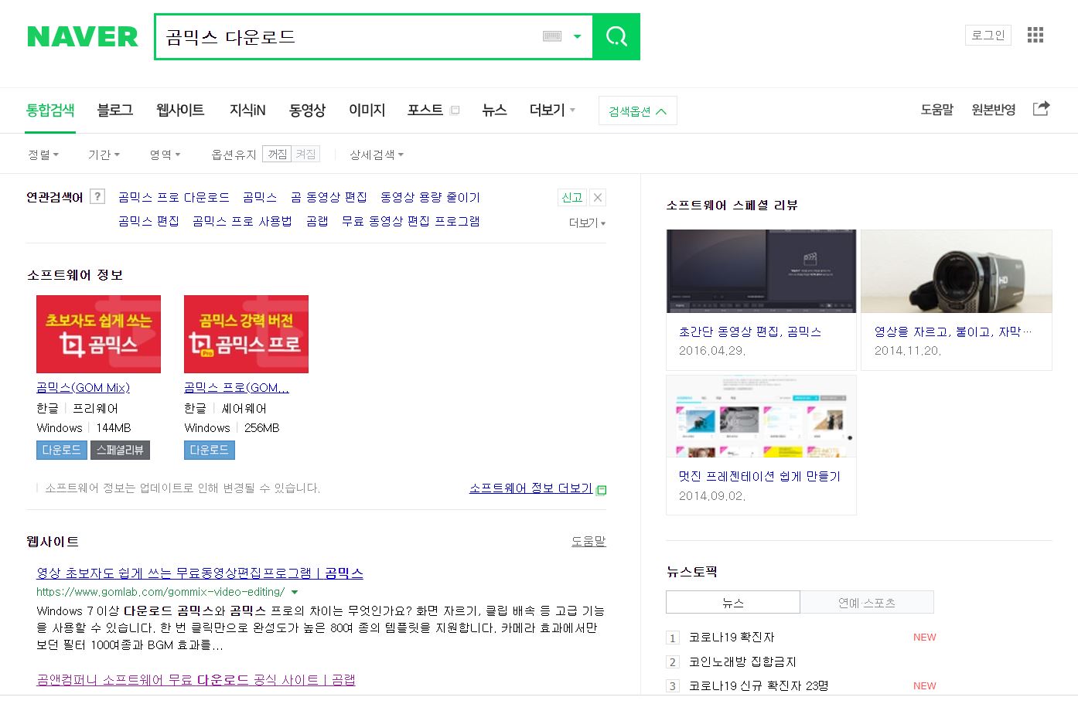Switch to the 동영상 tab
The height and width of the screenshot is (704, 1078).
coord(308,111)
